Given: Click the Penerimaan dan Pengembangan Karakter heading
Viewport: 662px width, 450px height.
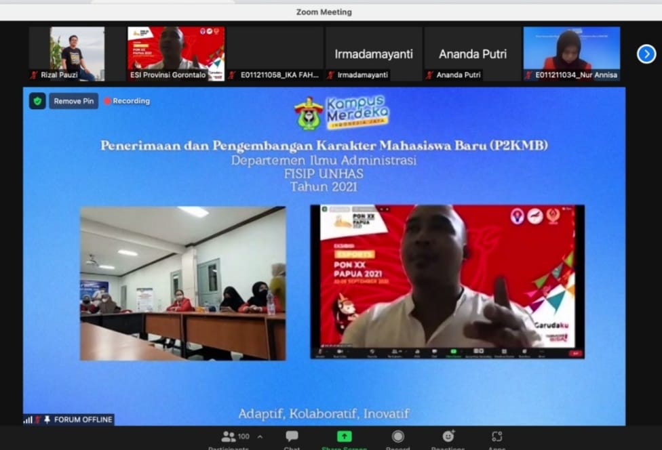Looking at the screenshot, I should (324, 146).
